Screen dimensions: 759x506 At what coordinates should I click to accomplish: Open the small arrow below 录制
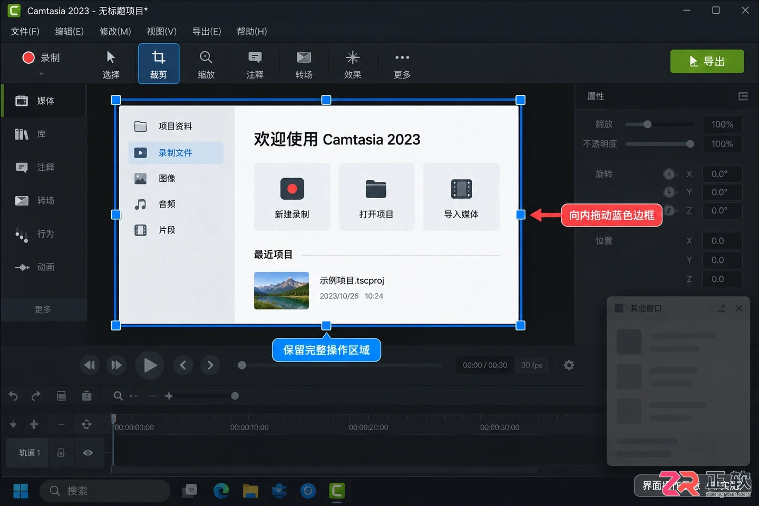click(x=41, y=74)
